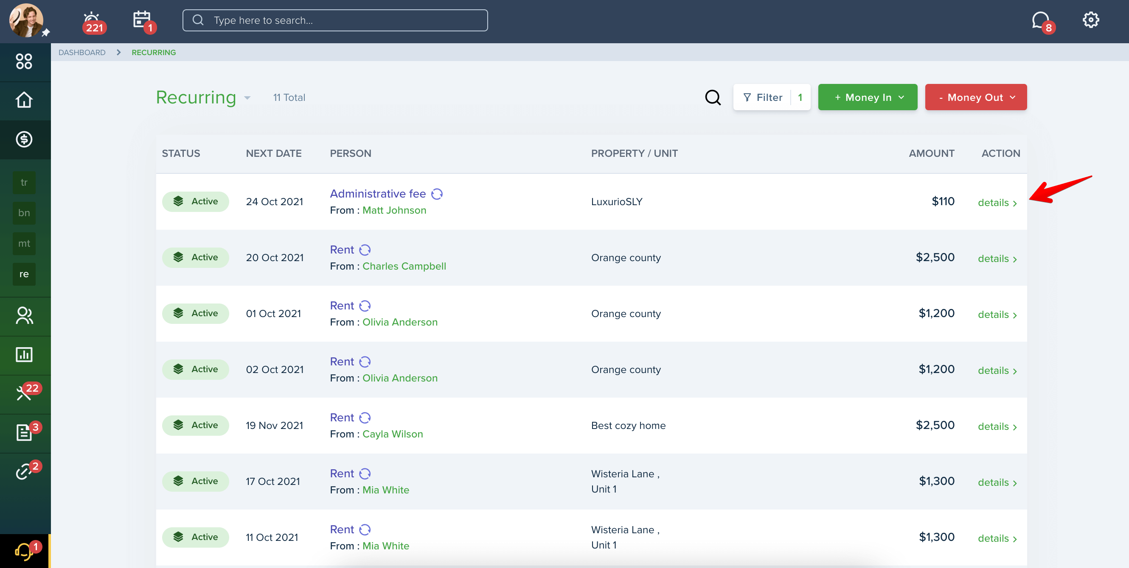Open the Administrative fee transaction link
1129x568 pixels.
(x=378, y=194)
